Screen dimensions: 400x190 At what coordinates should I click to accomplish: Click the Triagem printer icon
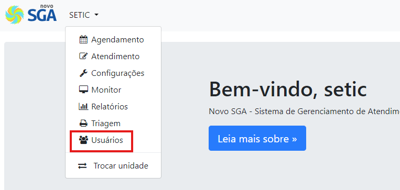83,124
